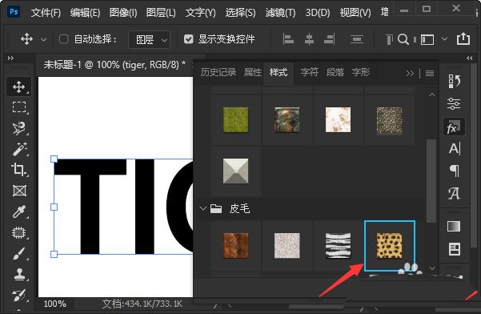The width and height of the screenshot is (481, 314).
Task: Click the share export icon
Action: pos(463,38)
